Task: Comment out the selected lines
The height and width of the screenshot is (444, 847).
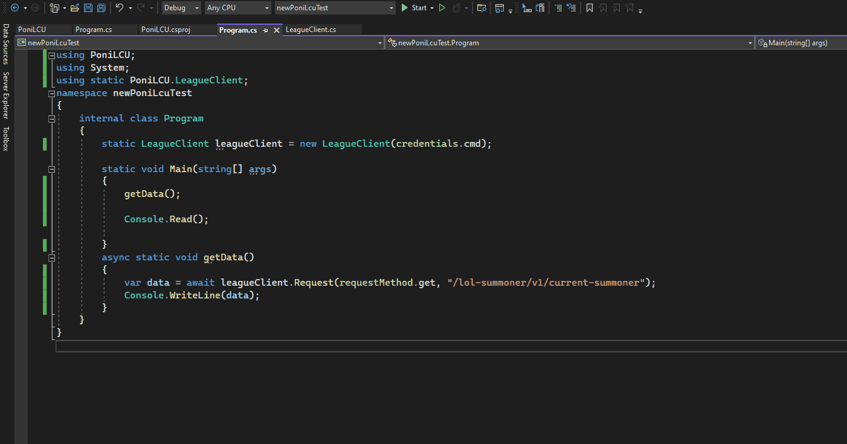Action: tap(559, 8)
